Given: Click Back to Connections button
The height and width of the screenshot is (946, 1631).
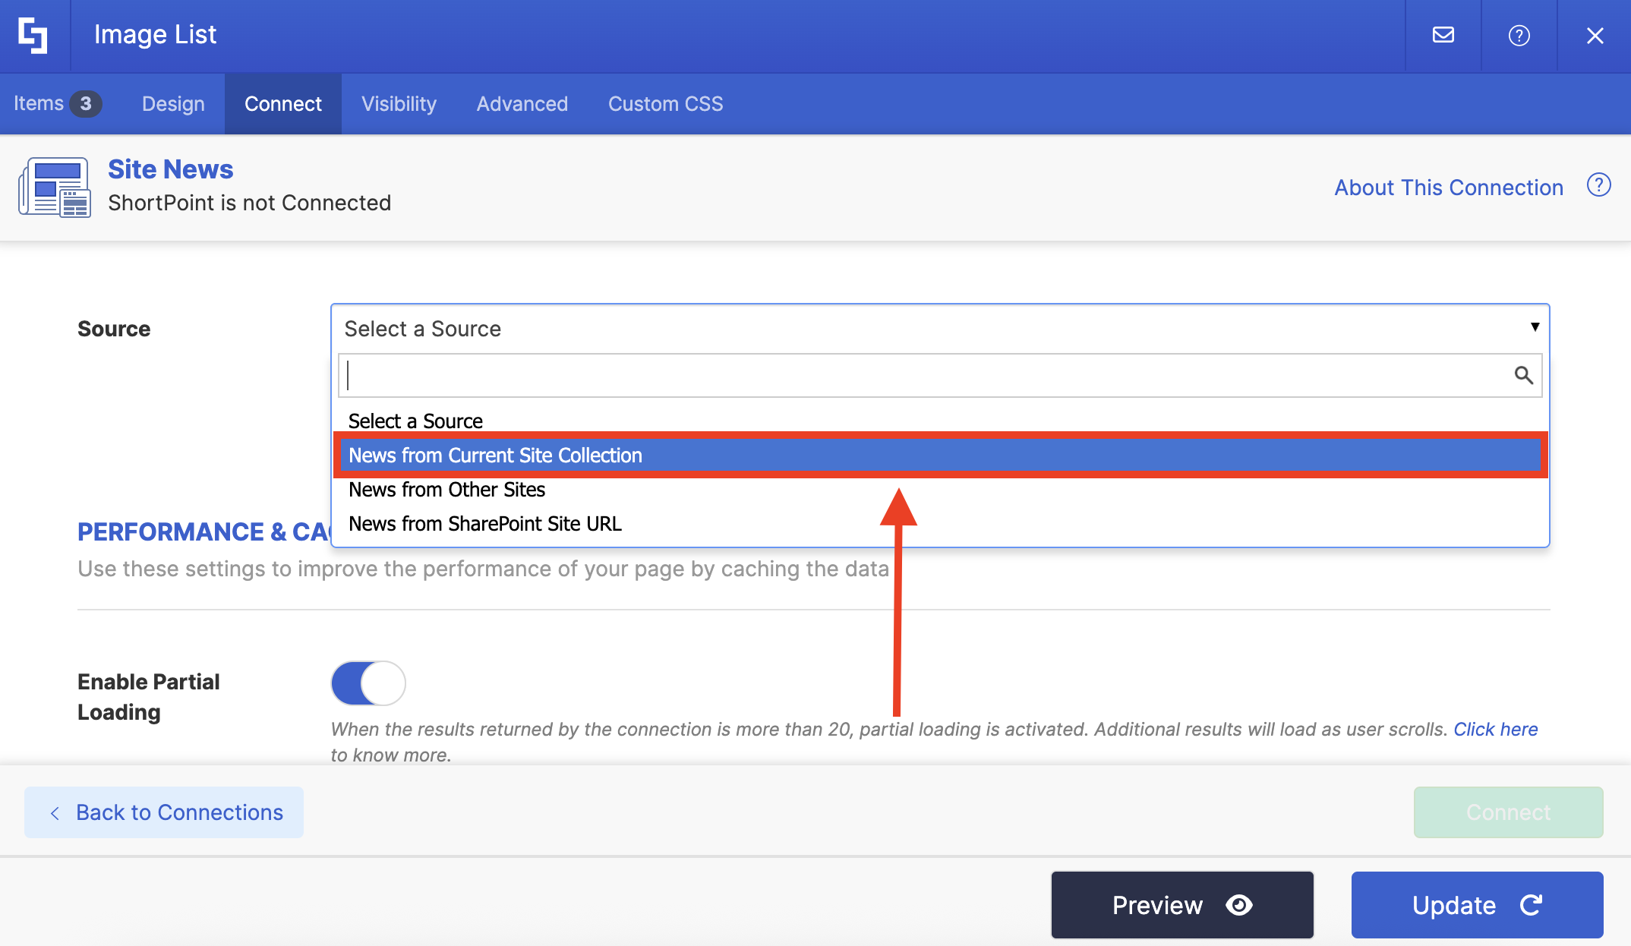Looking at the screenshot, I should pyautogui.click(x=164, y=812).
